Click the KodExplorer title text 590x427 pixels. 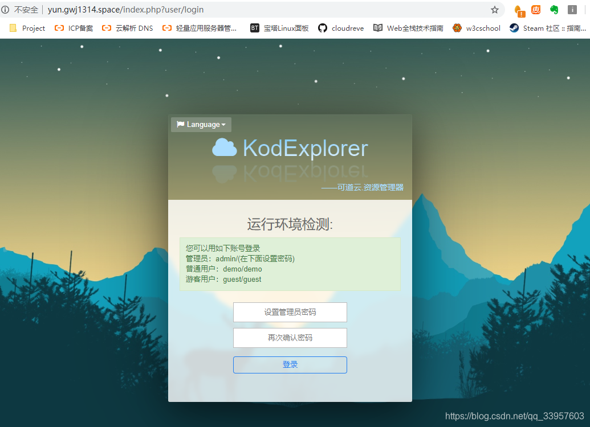(305, 148)
